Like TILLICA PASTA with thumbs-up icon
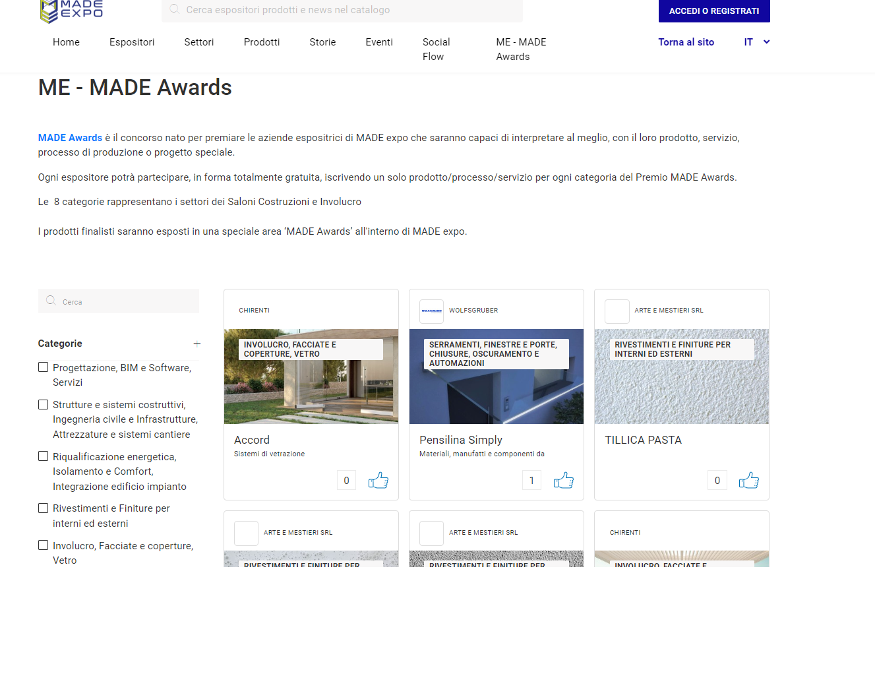This screenshot has width=875, height=693. 749,480
